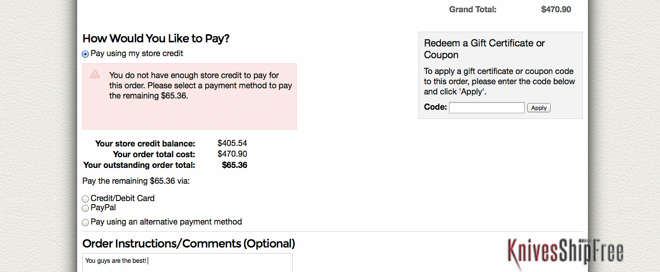
Task: Click the not enough store credit warning message
Action: (201, 85)
